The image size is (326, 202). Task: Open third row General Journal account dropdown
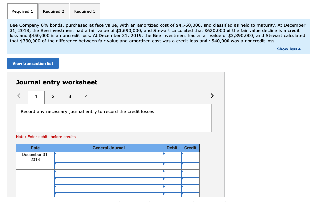[x=109, y=173]
